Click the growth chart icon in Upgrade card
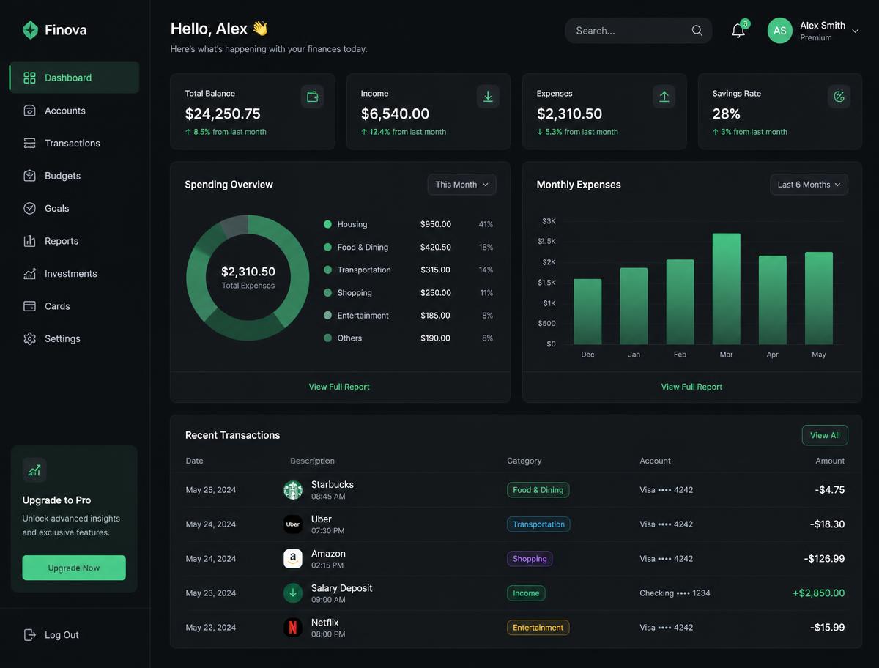879x668 pixels. pyautogui.click(x=34, y=470)
